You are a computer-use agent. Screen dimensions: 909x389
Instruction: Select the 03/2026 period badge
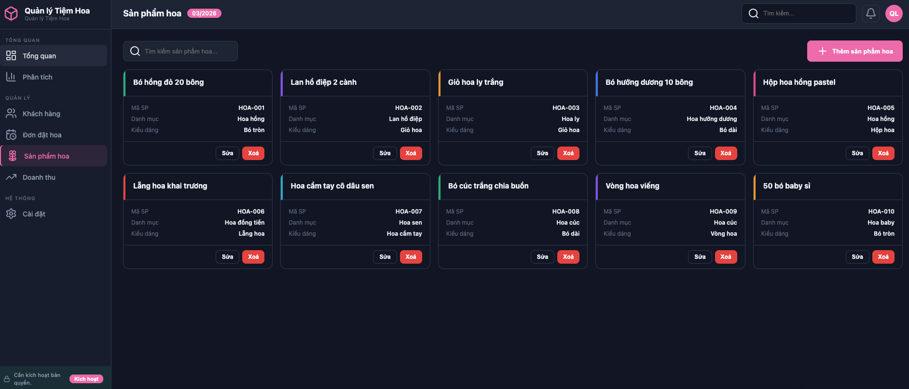pos(204,13)
